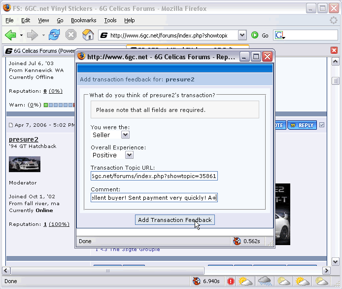This screenshot has width=342, height=289.
Task: Click the Google search box
Action: (311, 35)
